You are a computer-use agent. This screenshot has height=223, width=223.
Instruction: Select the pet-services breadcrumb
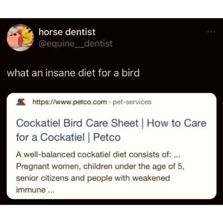pyautogui.click(x=132, y=102)
